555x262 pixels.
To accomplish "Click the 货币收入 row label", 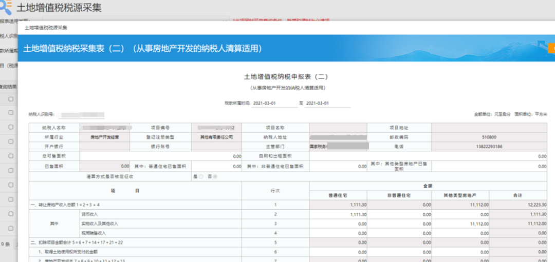I will click(x=89, y=214).
